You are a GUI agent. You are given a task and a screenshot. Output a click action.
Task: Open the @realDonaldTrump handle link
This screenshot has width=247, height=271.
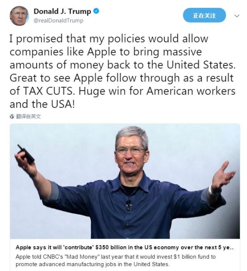[x=58, y=21]
